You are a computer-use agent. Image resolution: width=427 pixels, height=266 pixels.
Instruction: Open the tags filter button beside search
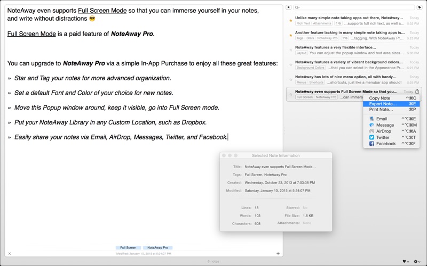pos(420,7)
